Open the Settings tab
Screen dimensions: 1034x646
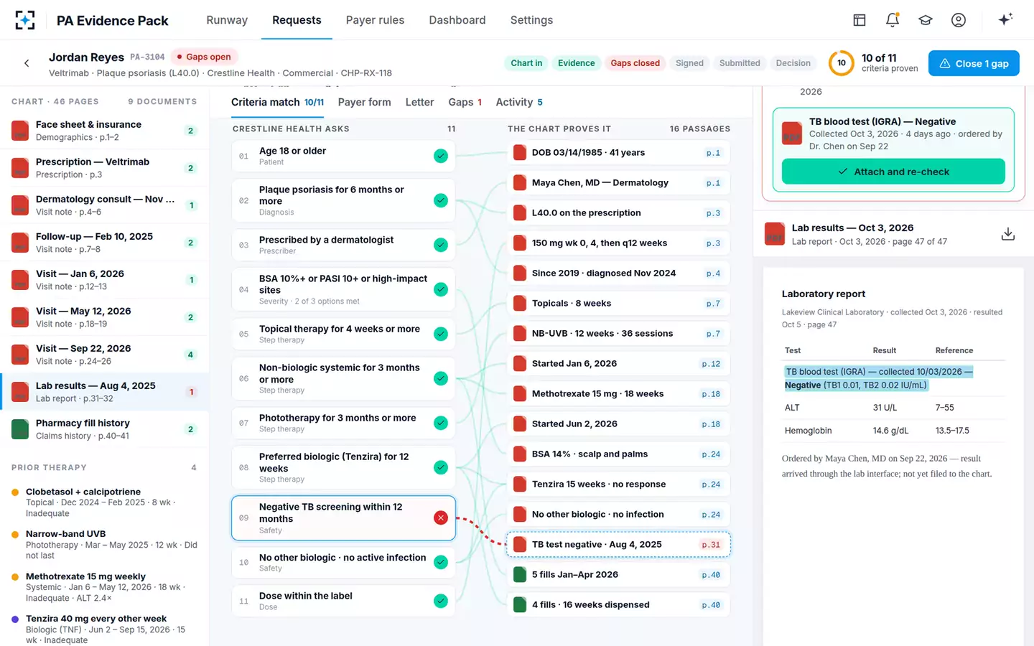coord(531,20)
